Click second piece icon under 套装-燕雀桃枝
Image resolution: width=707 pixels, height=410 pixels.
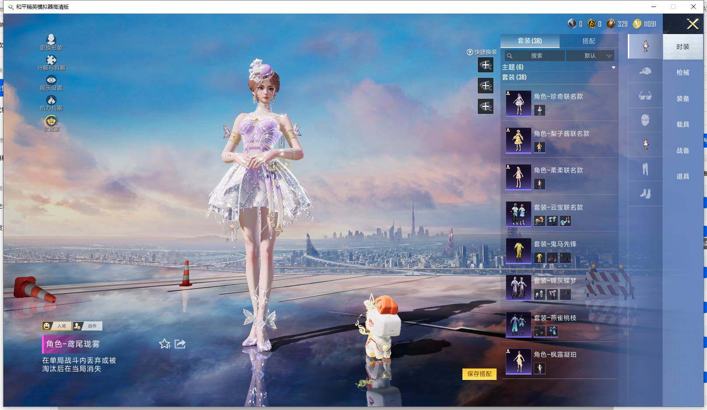click(553, 331)
